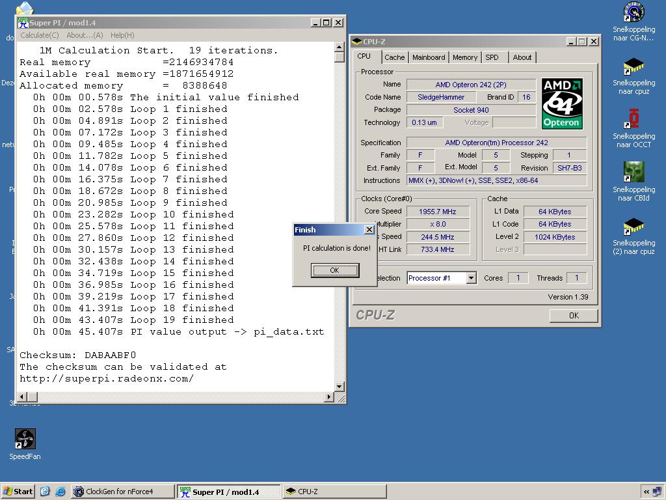Image resolution: width=666 pixels, height=500 pixels.
Task: Click Super PI horizontal scrollbar left arrow
Action: [22, 396]
